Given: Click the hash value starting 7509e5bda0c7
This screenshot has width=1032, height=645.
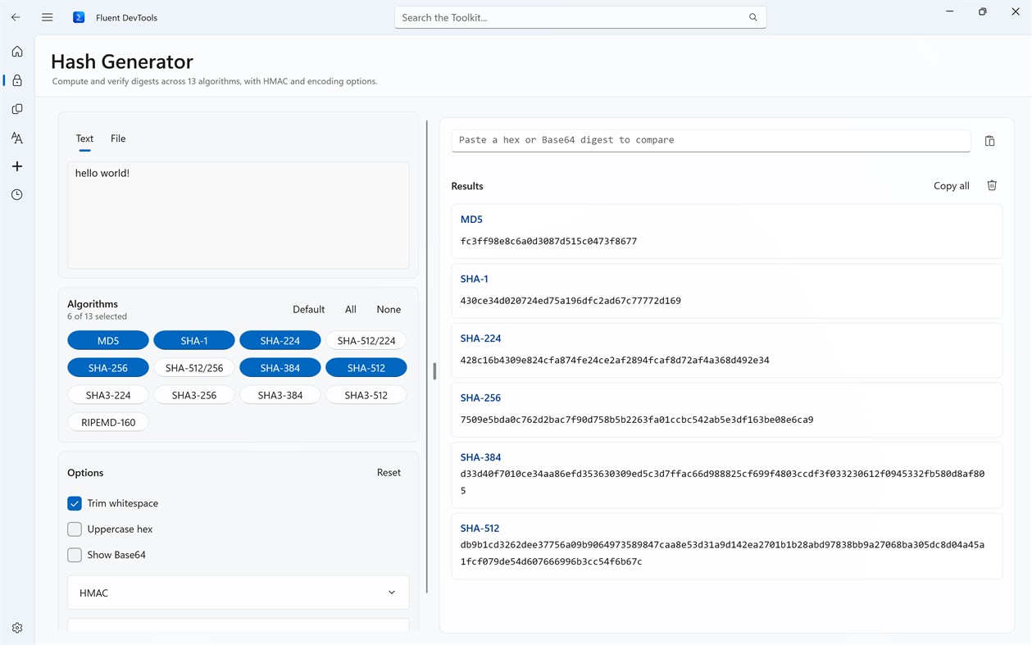Looking at the screenshot, I should [637, 420].
